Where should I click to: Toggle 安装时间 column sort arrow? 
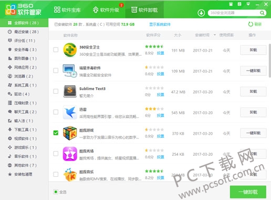(215, 35)
